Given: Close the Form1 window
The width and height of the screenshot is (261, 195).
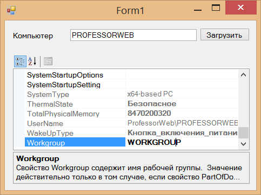Looking at the screenshot, I should (x=241, y=8).
